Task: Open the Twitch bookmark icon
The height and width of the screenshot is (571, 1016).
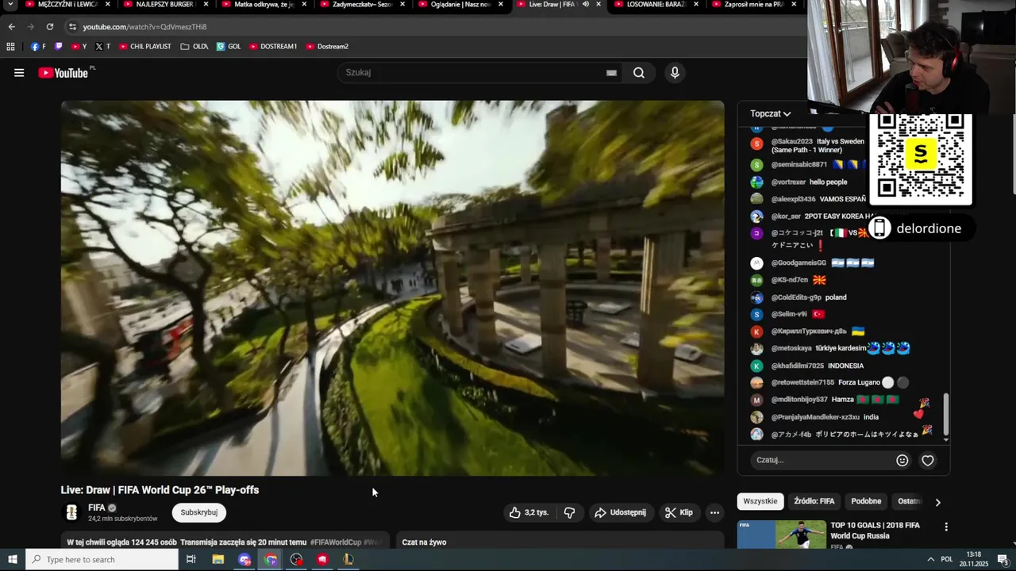Action: point(59,47)
